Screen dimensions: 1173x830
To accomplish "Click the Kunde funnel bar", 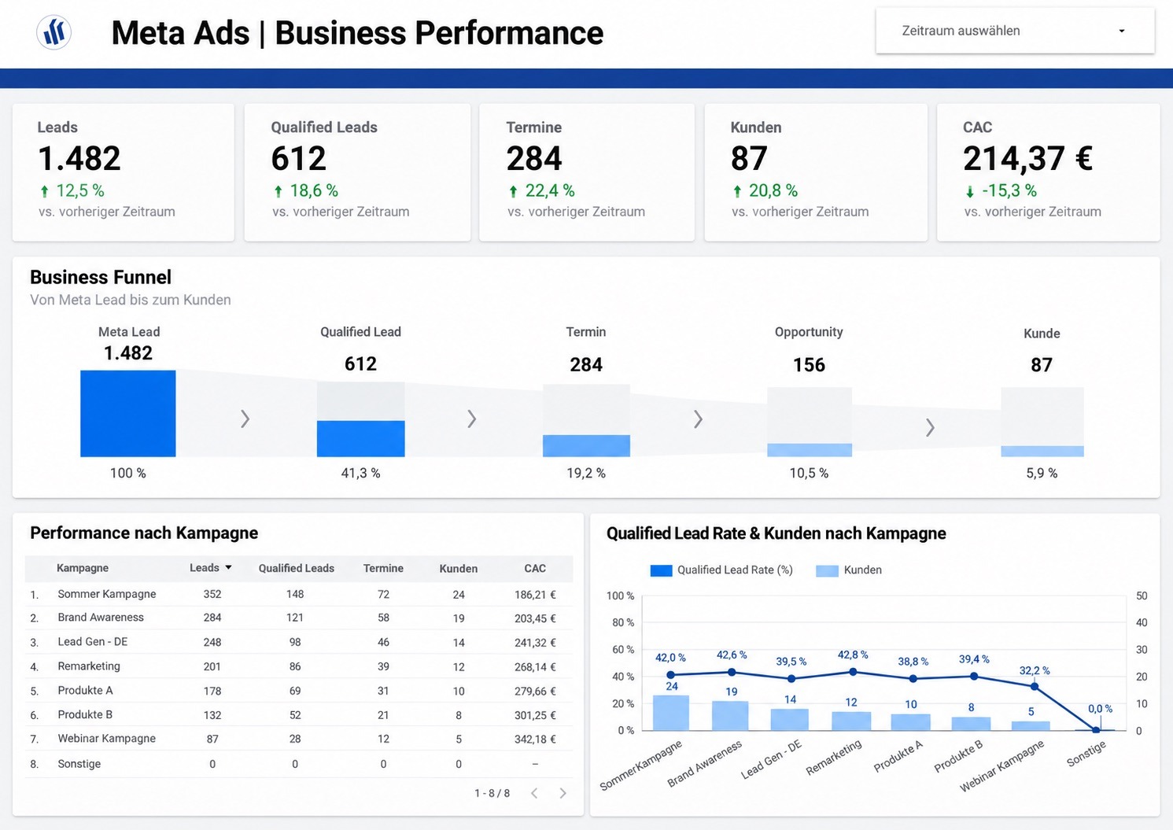I will click(x=1042, y=452).
